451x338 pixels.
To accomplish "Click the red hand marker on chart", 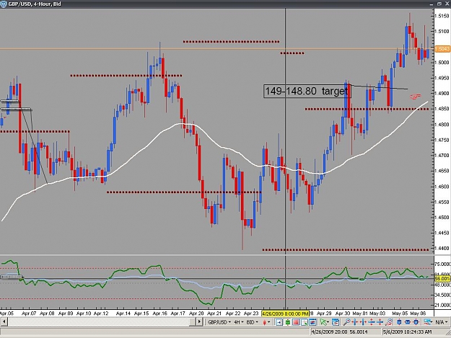I will 416,96.
